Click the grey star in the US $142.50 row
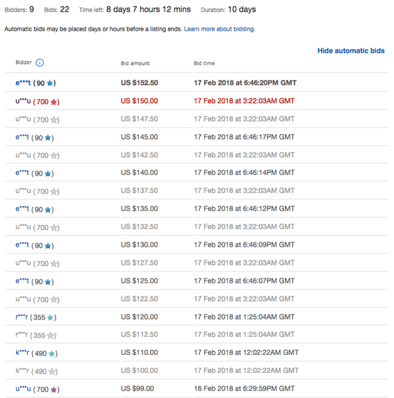The image size is (394, 398). (x=54, y=156)
